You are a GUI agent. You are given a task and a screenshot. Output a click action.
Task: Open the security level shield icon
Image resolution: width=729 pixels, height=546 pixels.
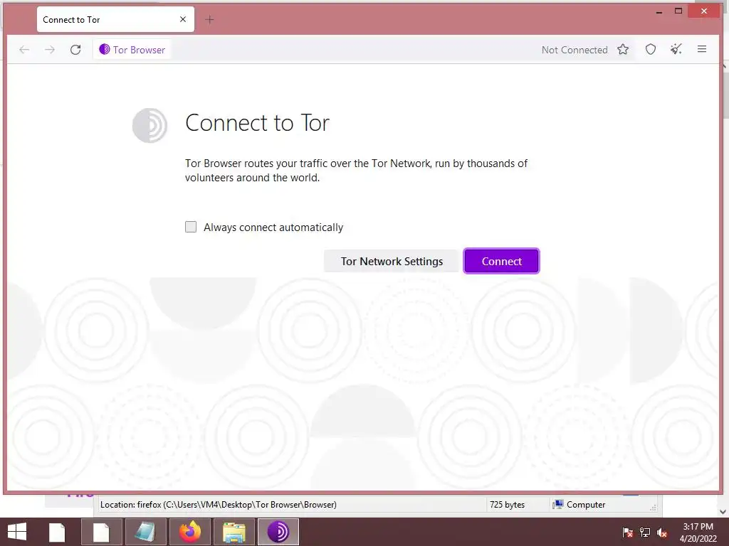(x=651, y=49)
